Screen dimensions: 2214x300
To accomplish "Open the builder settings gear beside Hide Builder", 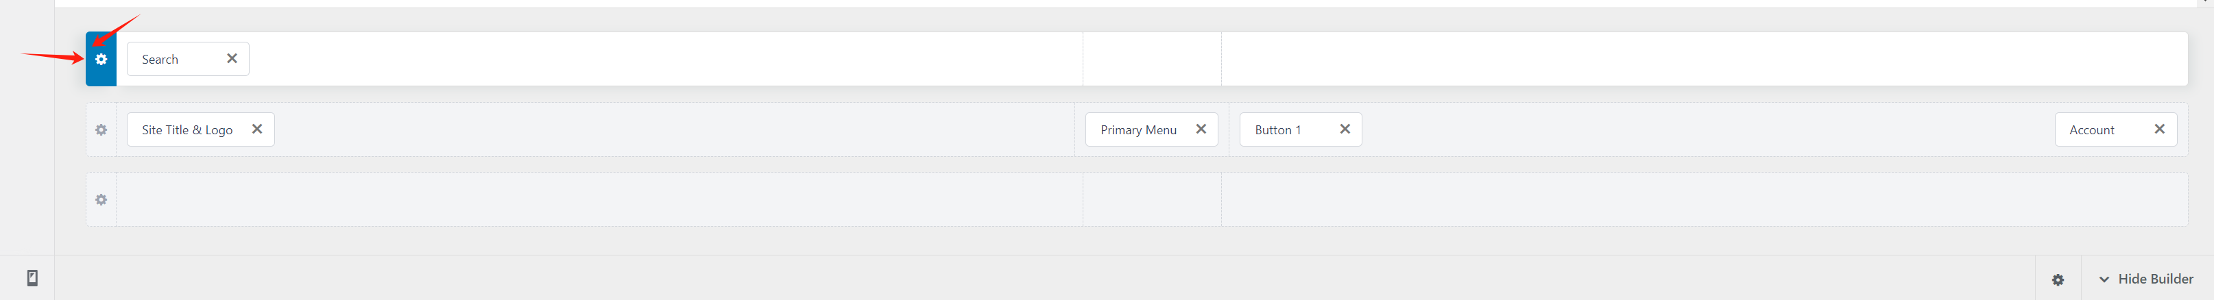I will 2058,279.
